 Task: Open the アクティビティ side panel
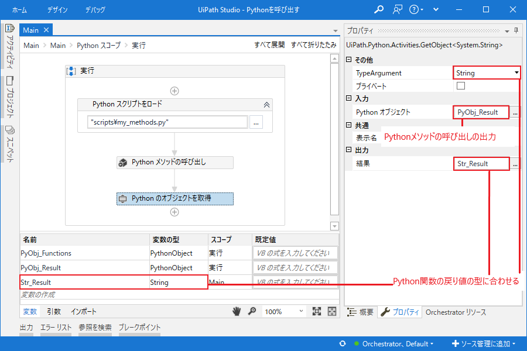coord(10,46)
